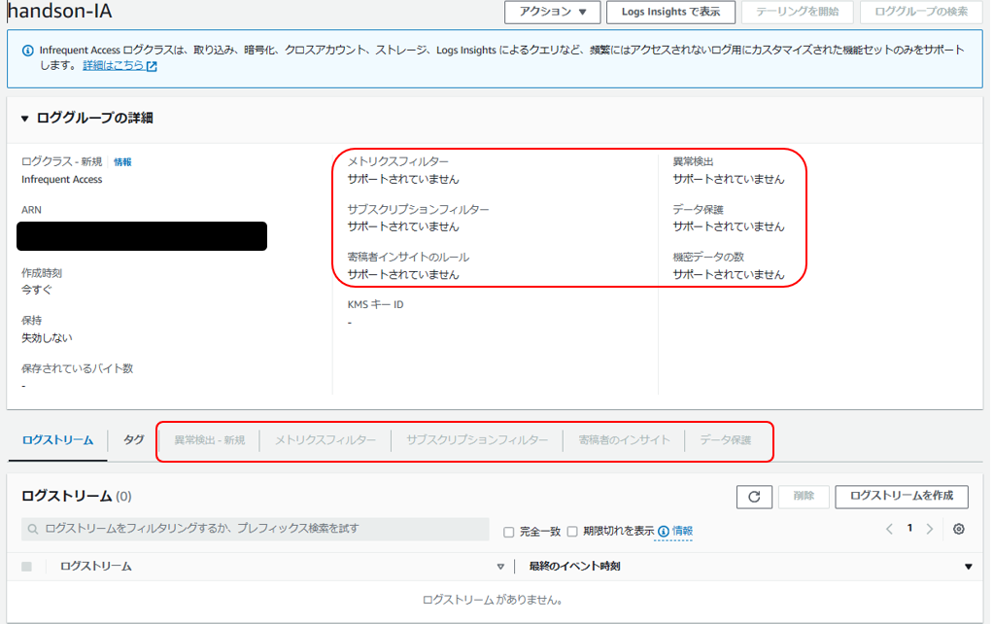Select the メトリクスフィルター tab
Image resolution: width=993 pixels, height=624 pixels.
[x=325, y=440]
